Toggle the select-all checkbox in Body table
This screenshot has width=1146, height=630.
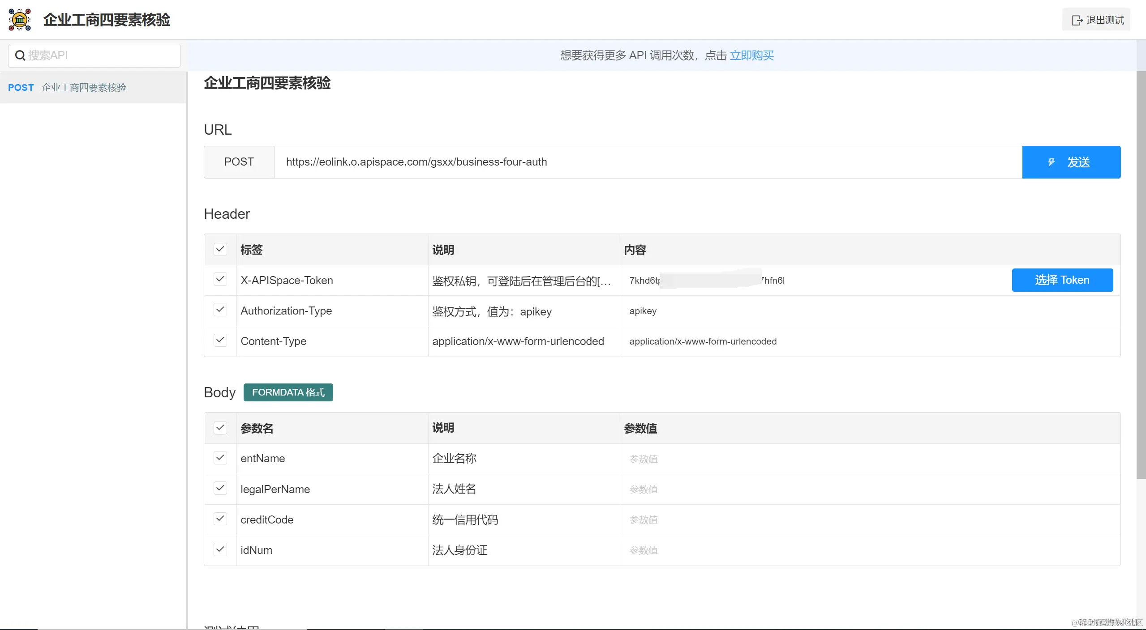point(220,428)
